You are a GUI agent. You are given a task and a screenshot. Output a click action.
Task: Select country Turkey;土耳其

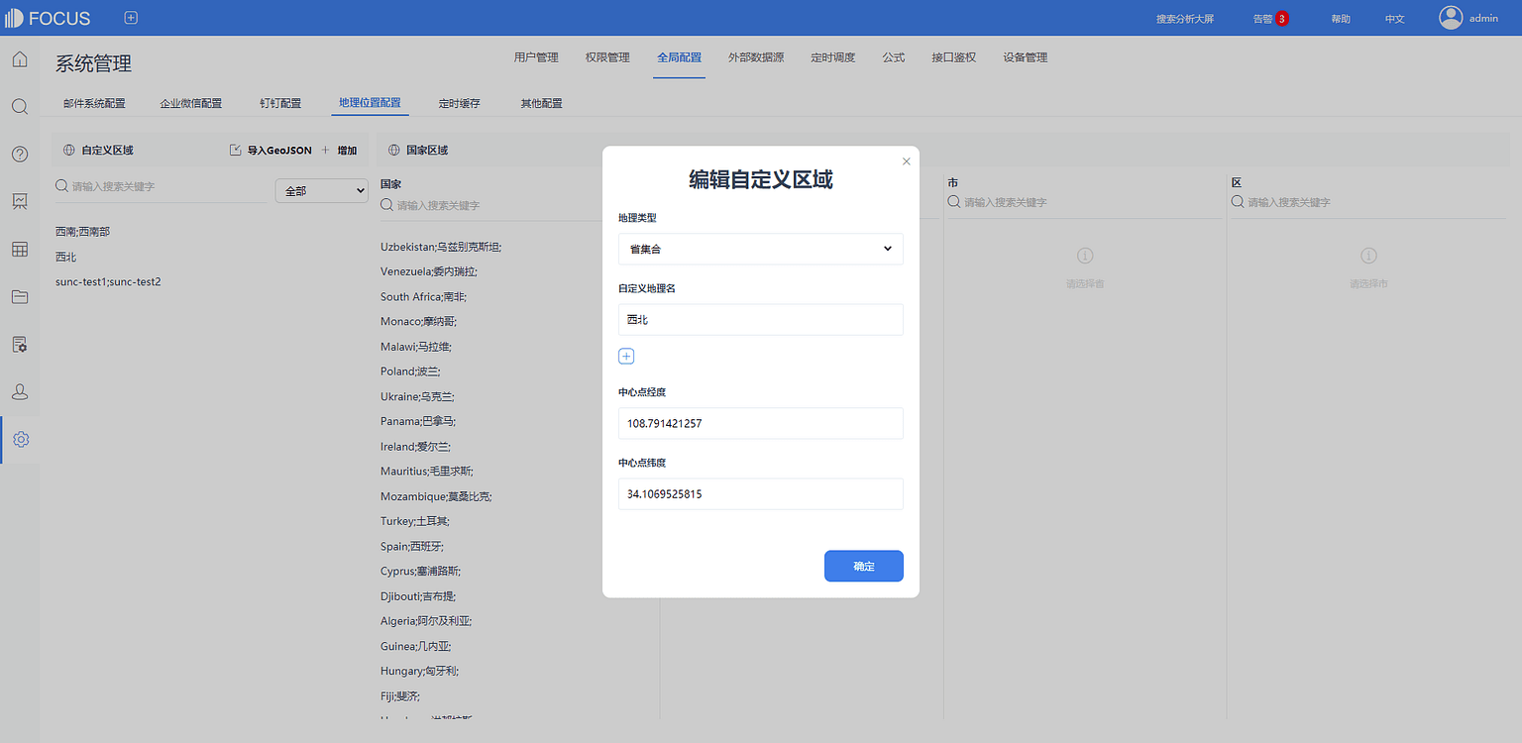point(415,521)
